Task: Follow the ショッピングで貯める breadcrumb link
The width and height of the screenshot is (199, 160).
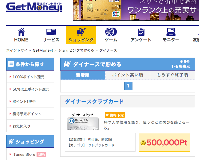Action: tap(76, 50)
